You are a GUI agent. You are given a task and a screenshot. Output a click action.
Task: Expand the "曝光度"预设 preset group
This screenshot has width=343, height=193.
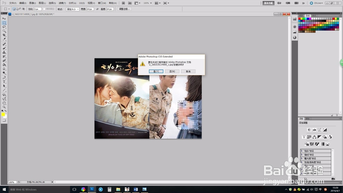click(x=301, y=158)
